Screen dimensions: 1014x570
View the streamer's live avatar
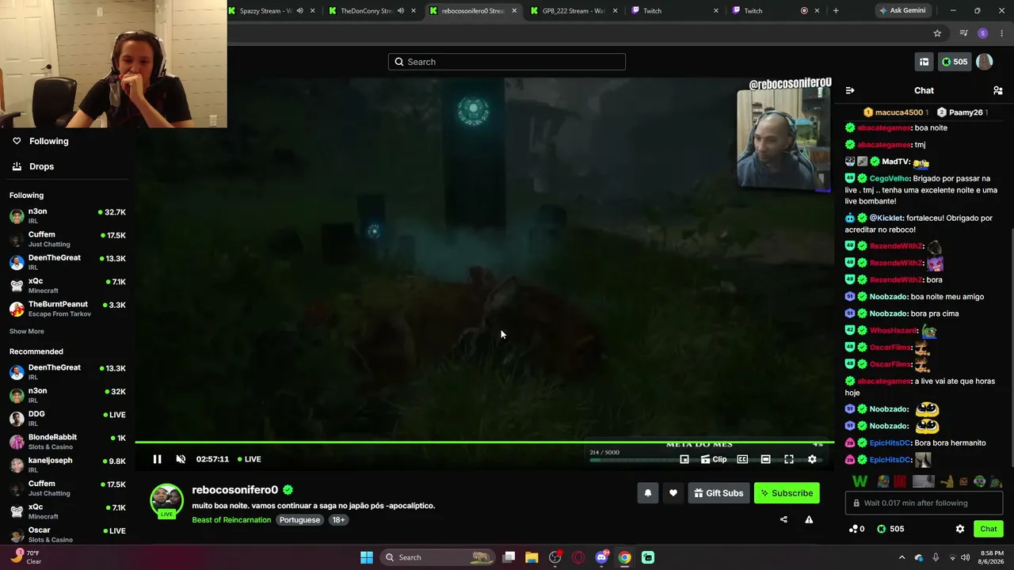[x=166, y=501]
